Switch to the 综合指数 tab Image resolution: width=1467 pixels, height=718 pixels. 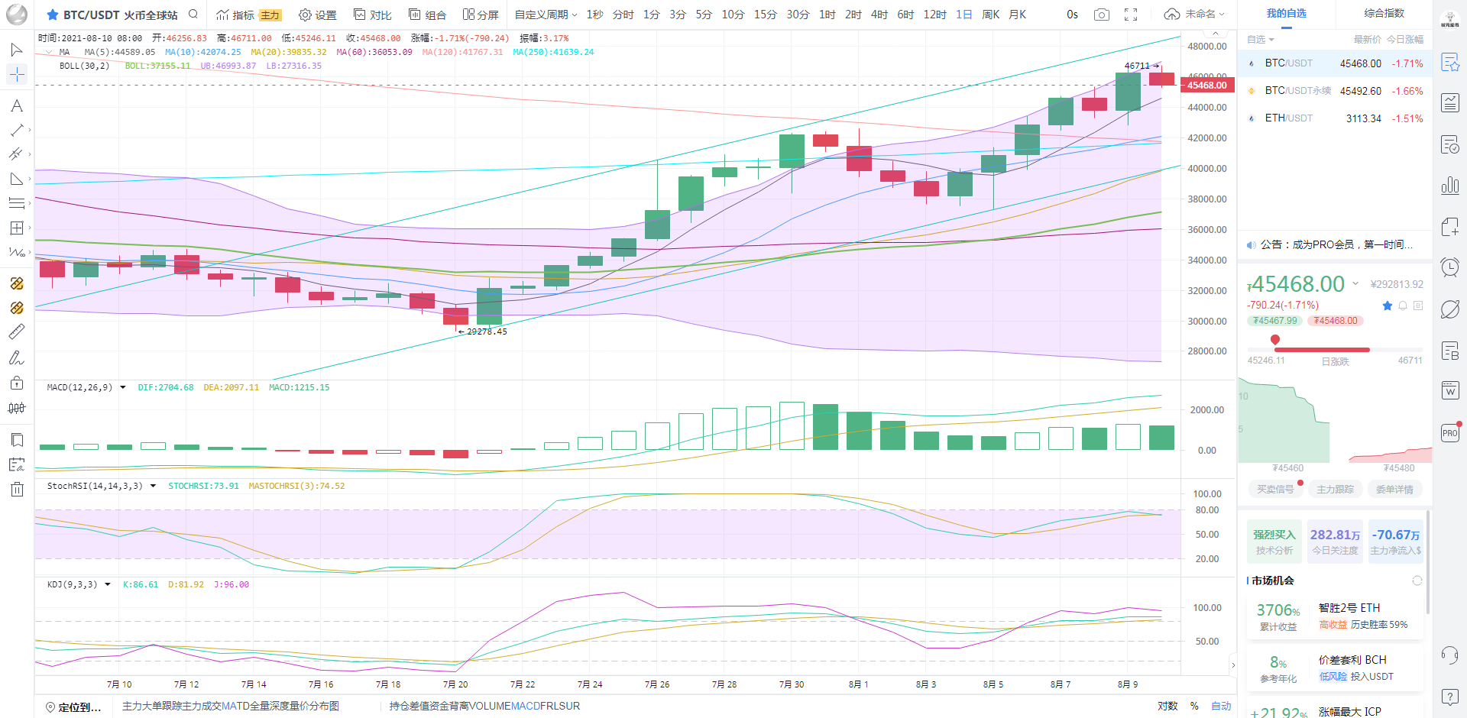[x=1384, y=14]
